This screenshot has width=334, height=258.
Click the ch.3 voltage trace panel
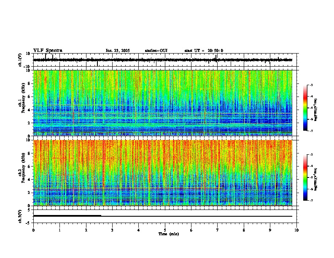click(165, 216)
